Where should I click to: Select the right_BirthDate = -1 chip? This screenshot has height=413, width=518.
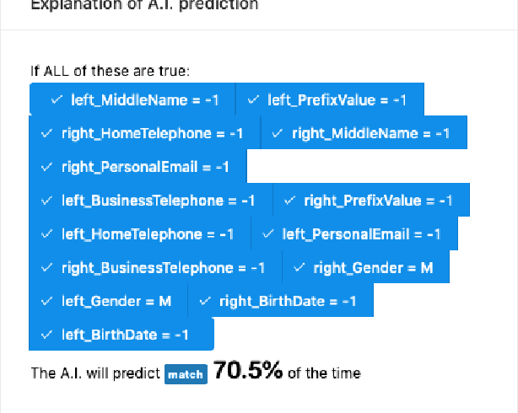point(279,301)
